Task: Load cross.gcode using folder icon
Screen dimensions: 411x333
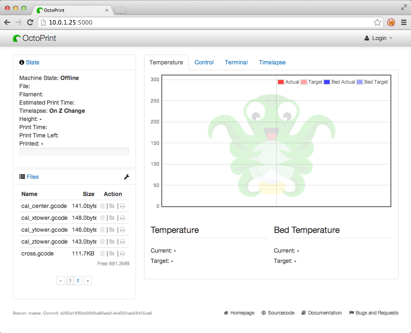Action: click(112, 253)
